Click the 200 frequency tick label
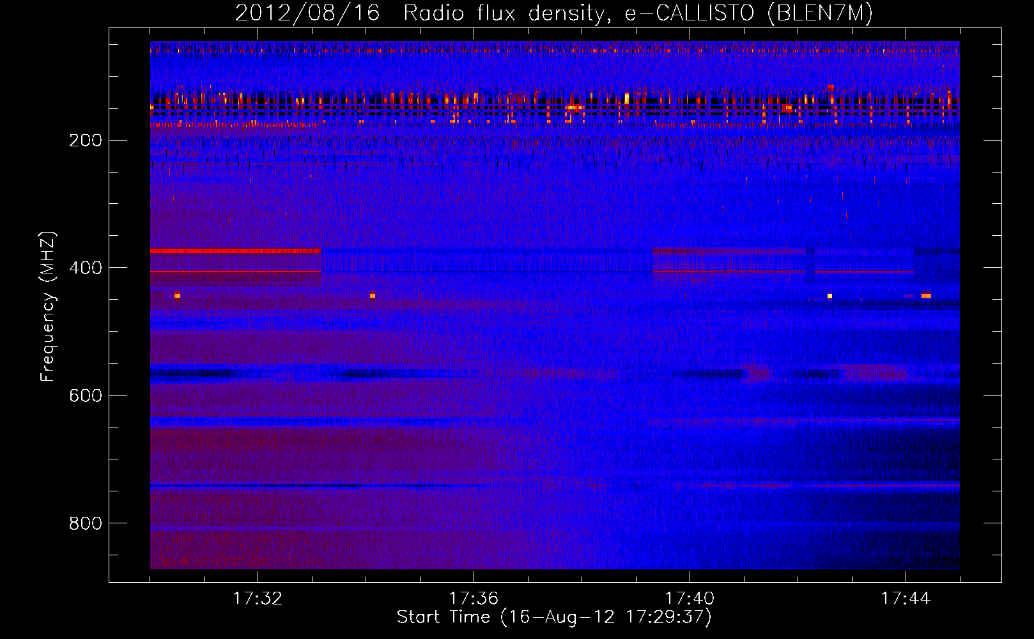1034x639 pixels. (86, 140)
